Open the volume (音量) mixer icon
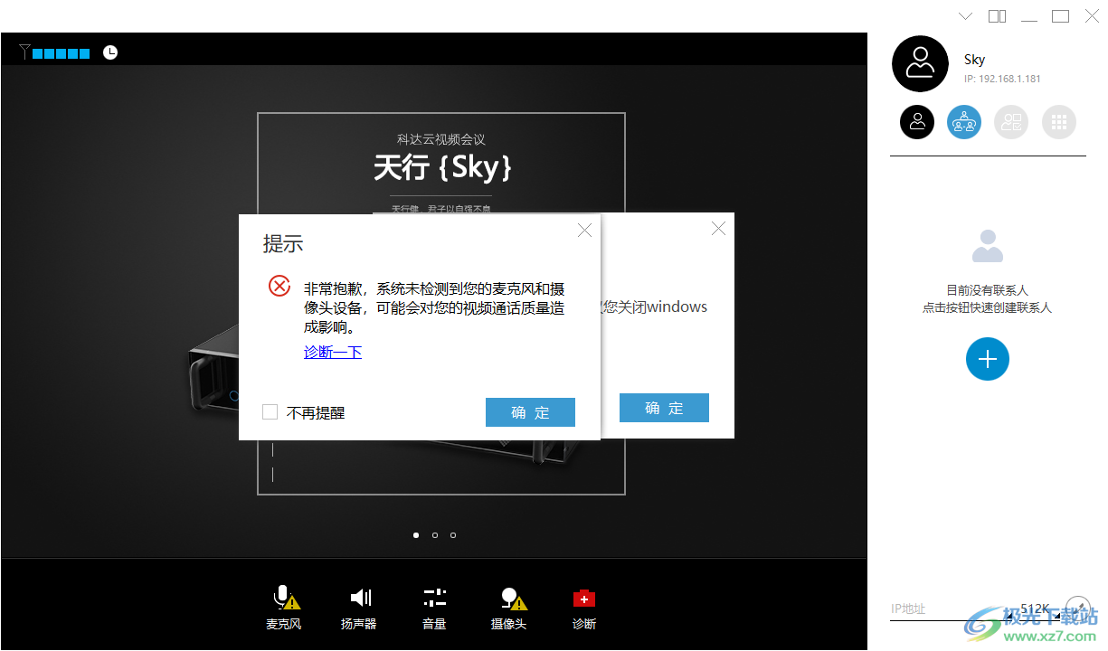The height and width of the screenshot is (651, 1108). point(434,598)
